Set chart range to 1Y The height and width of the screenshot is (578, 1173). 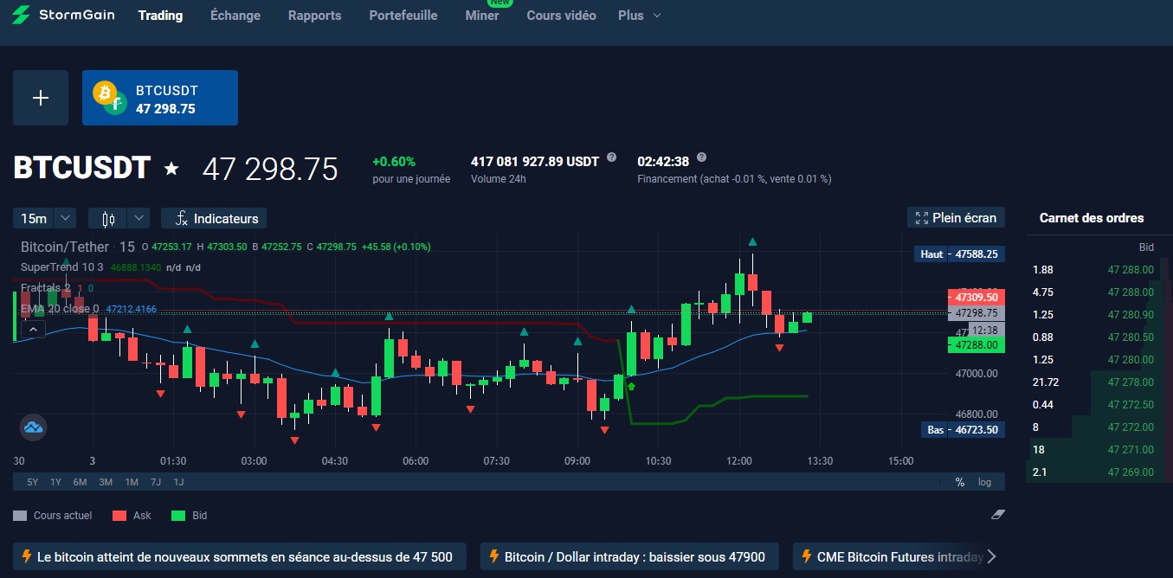point(55,482)
